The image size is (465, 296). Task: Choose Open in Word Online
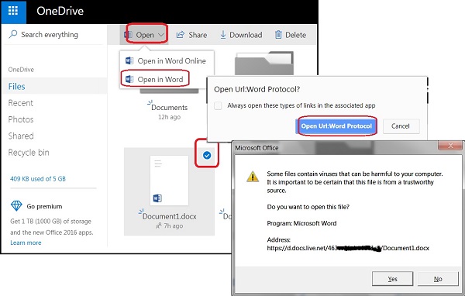(167, 60)
